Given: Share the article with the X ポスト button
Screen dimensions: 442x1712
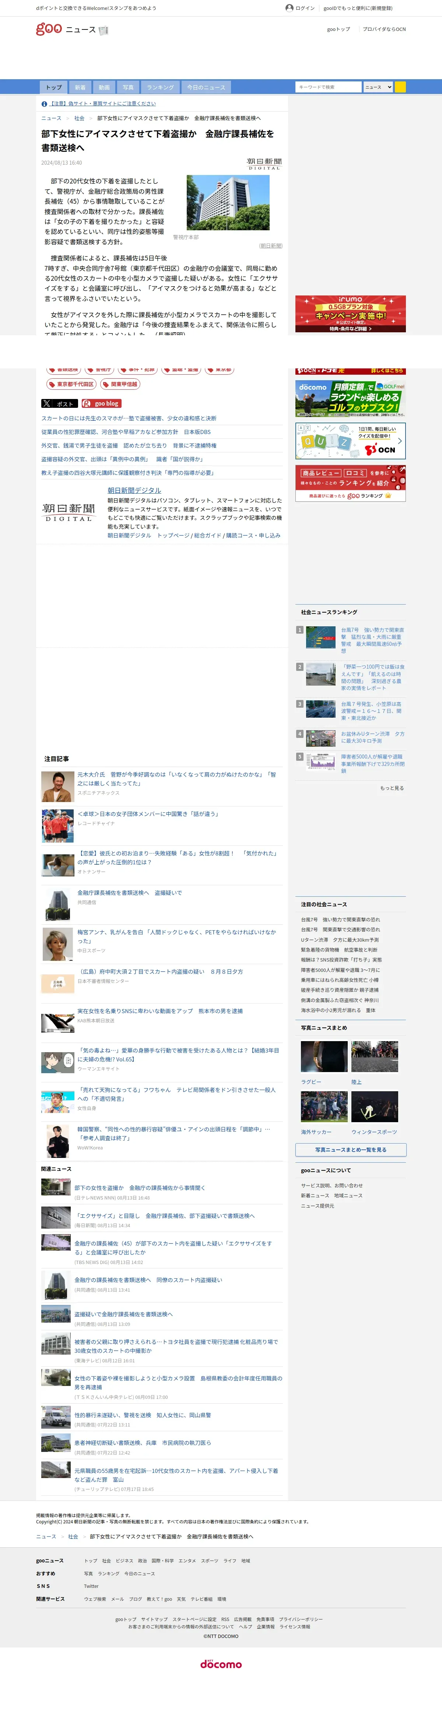Looking at the screenshot, I should click(x=59, y=403).
